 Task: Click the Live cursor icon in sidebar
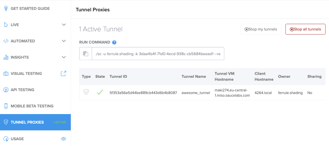point(6,25)
